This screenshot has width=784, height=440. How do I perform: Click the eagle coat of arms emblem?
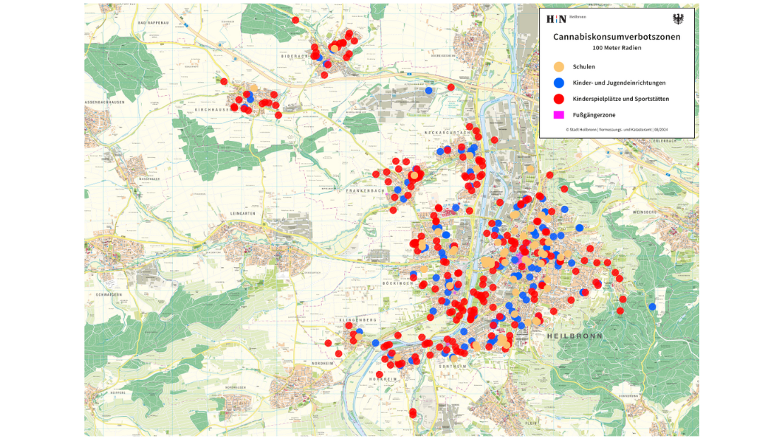[x=678, y=19]
